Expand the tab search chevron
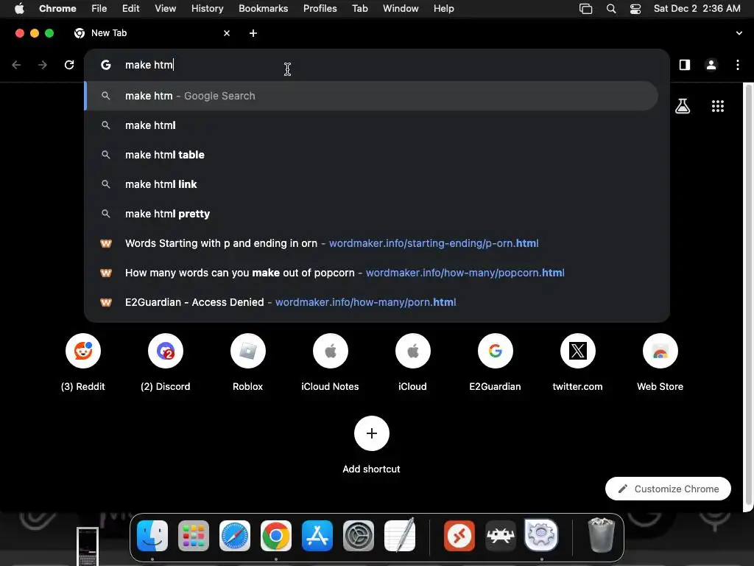Viewport: 754px width, 566px height. click(739, 33)
